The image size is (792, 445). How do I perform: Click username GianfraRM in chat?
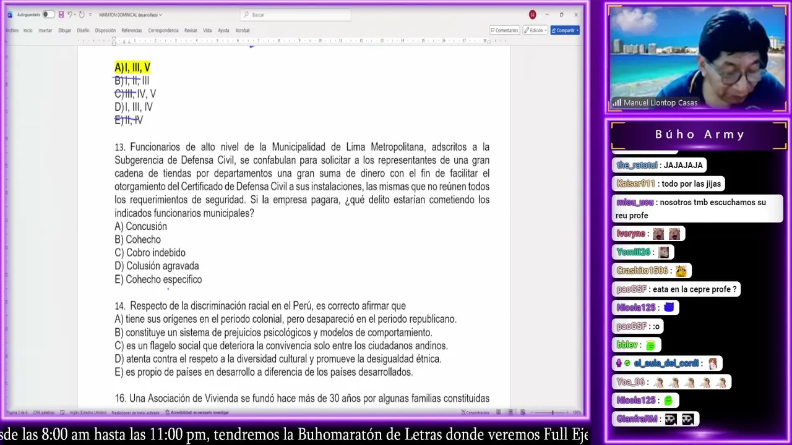click(637, 419)
